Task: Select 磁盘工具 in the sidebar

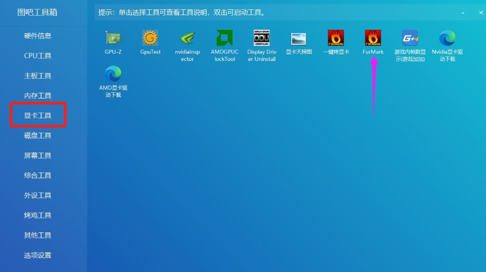Action: (38, 135)
